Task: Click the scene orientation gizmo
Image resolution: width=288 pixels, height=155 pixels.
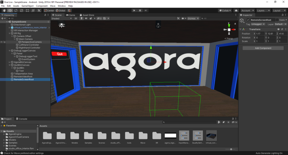Action: 229,30
